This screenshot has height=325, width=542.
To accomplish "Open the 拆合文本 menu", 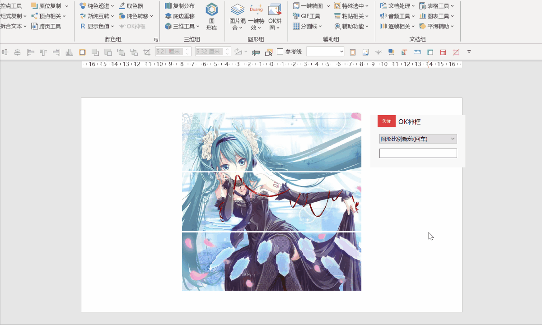I will pyautogui.click(x=14, y=26).
